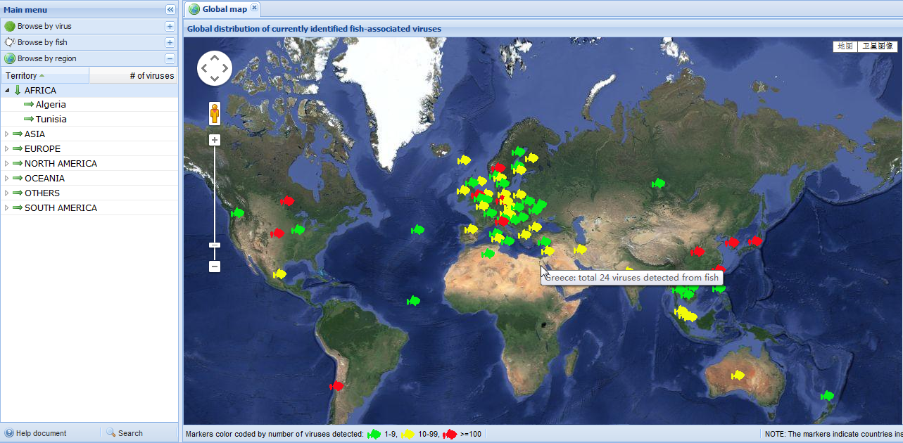Collapse the AFRICA tree node

coord(7,91)
